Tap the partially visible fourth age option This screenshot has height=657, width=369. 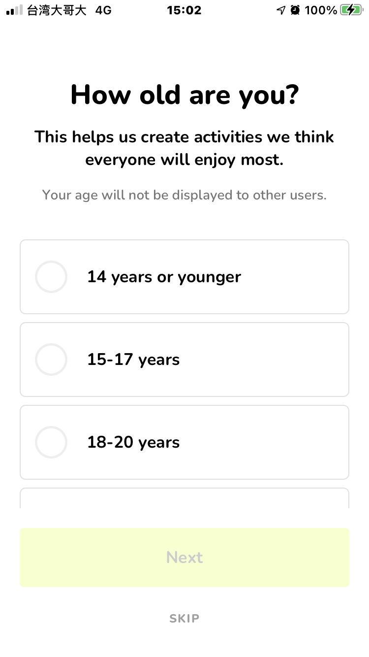tap(184, 498)
